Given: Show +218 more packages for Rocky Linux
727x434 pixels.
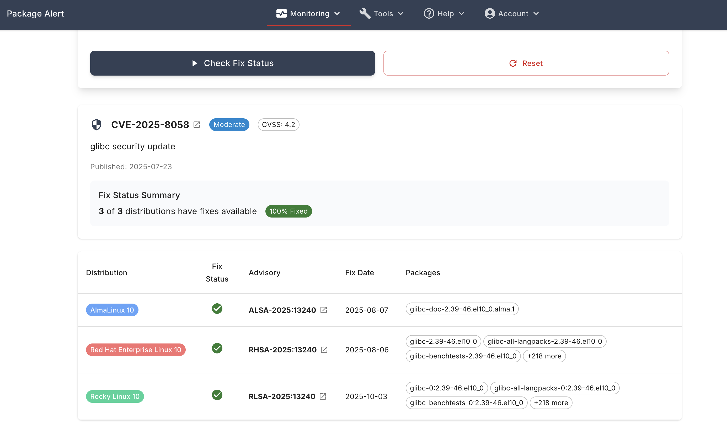Looking at the screenshot, I should coord(551,403).
